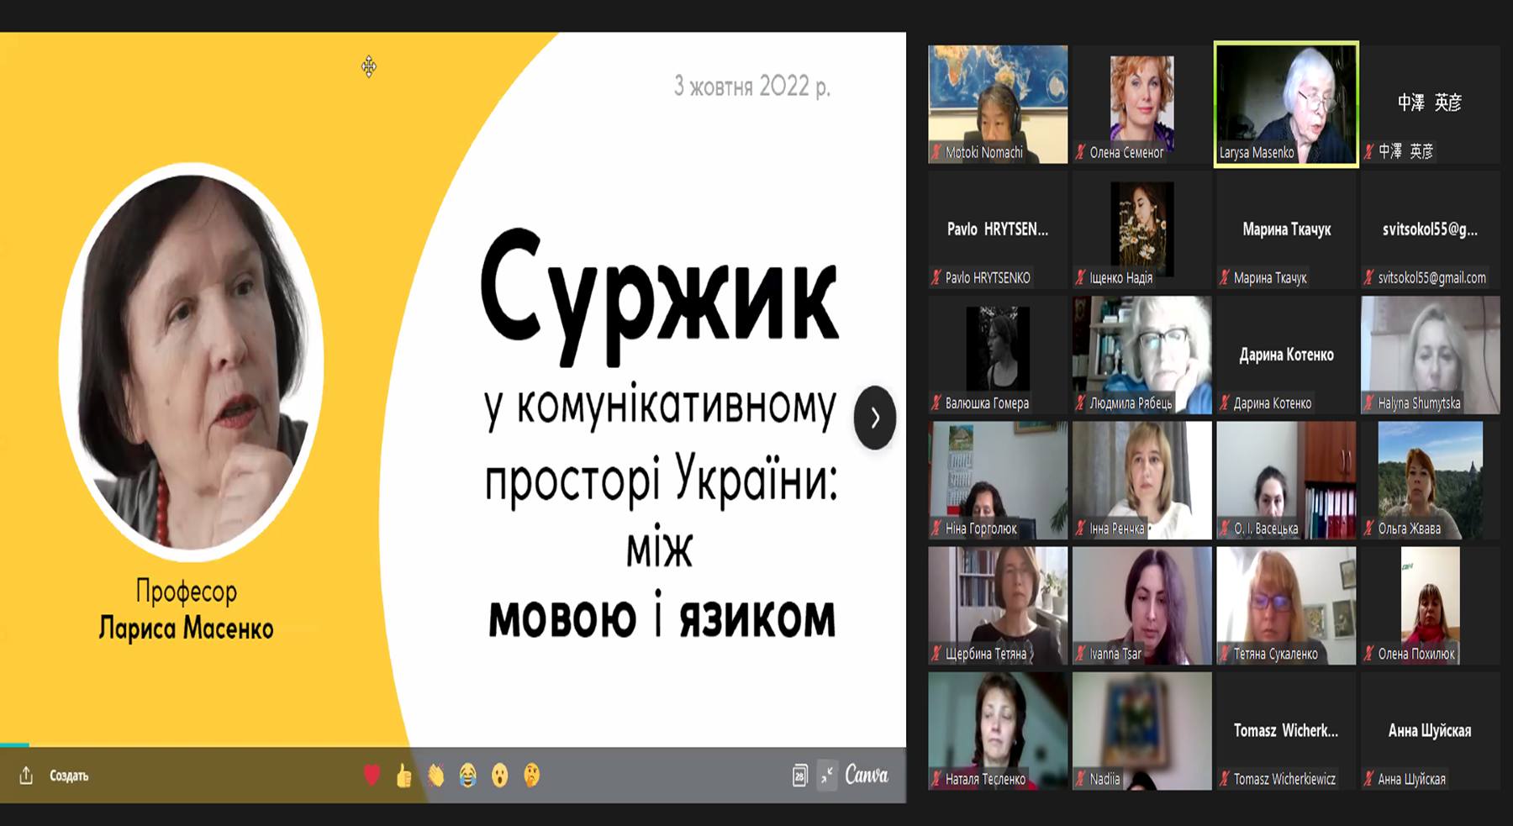Click the Pavlo HRYTSENKO participant tile

click(998, 230)
